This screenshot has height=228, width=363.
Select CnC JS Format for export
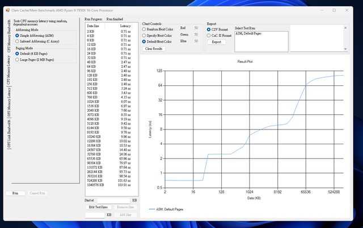[x=208, y=35]
